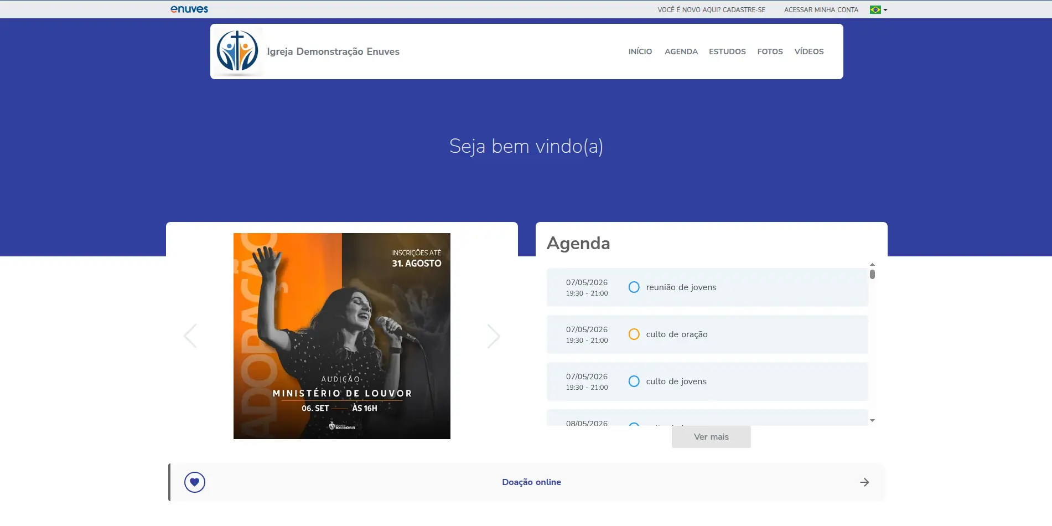This screenshot has height=526, width=1052.
Task: Open the ESTUDOS menu item
Action: (727, 51)
